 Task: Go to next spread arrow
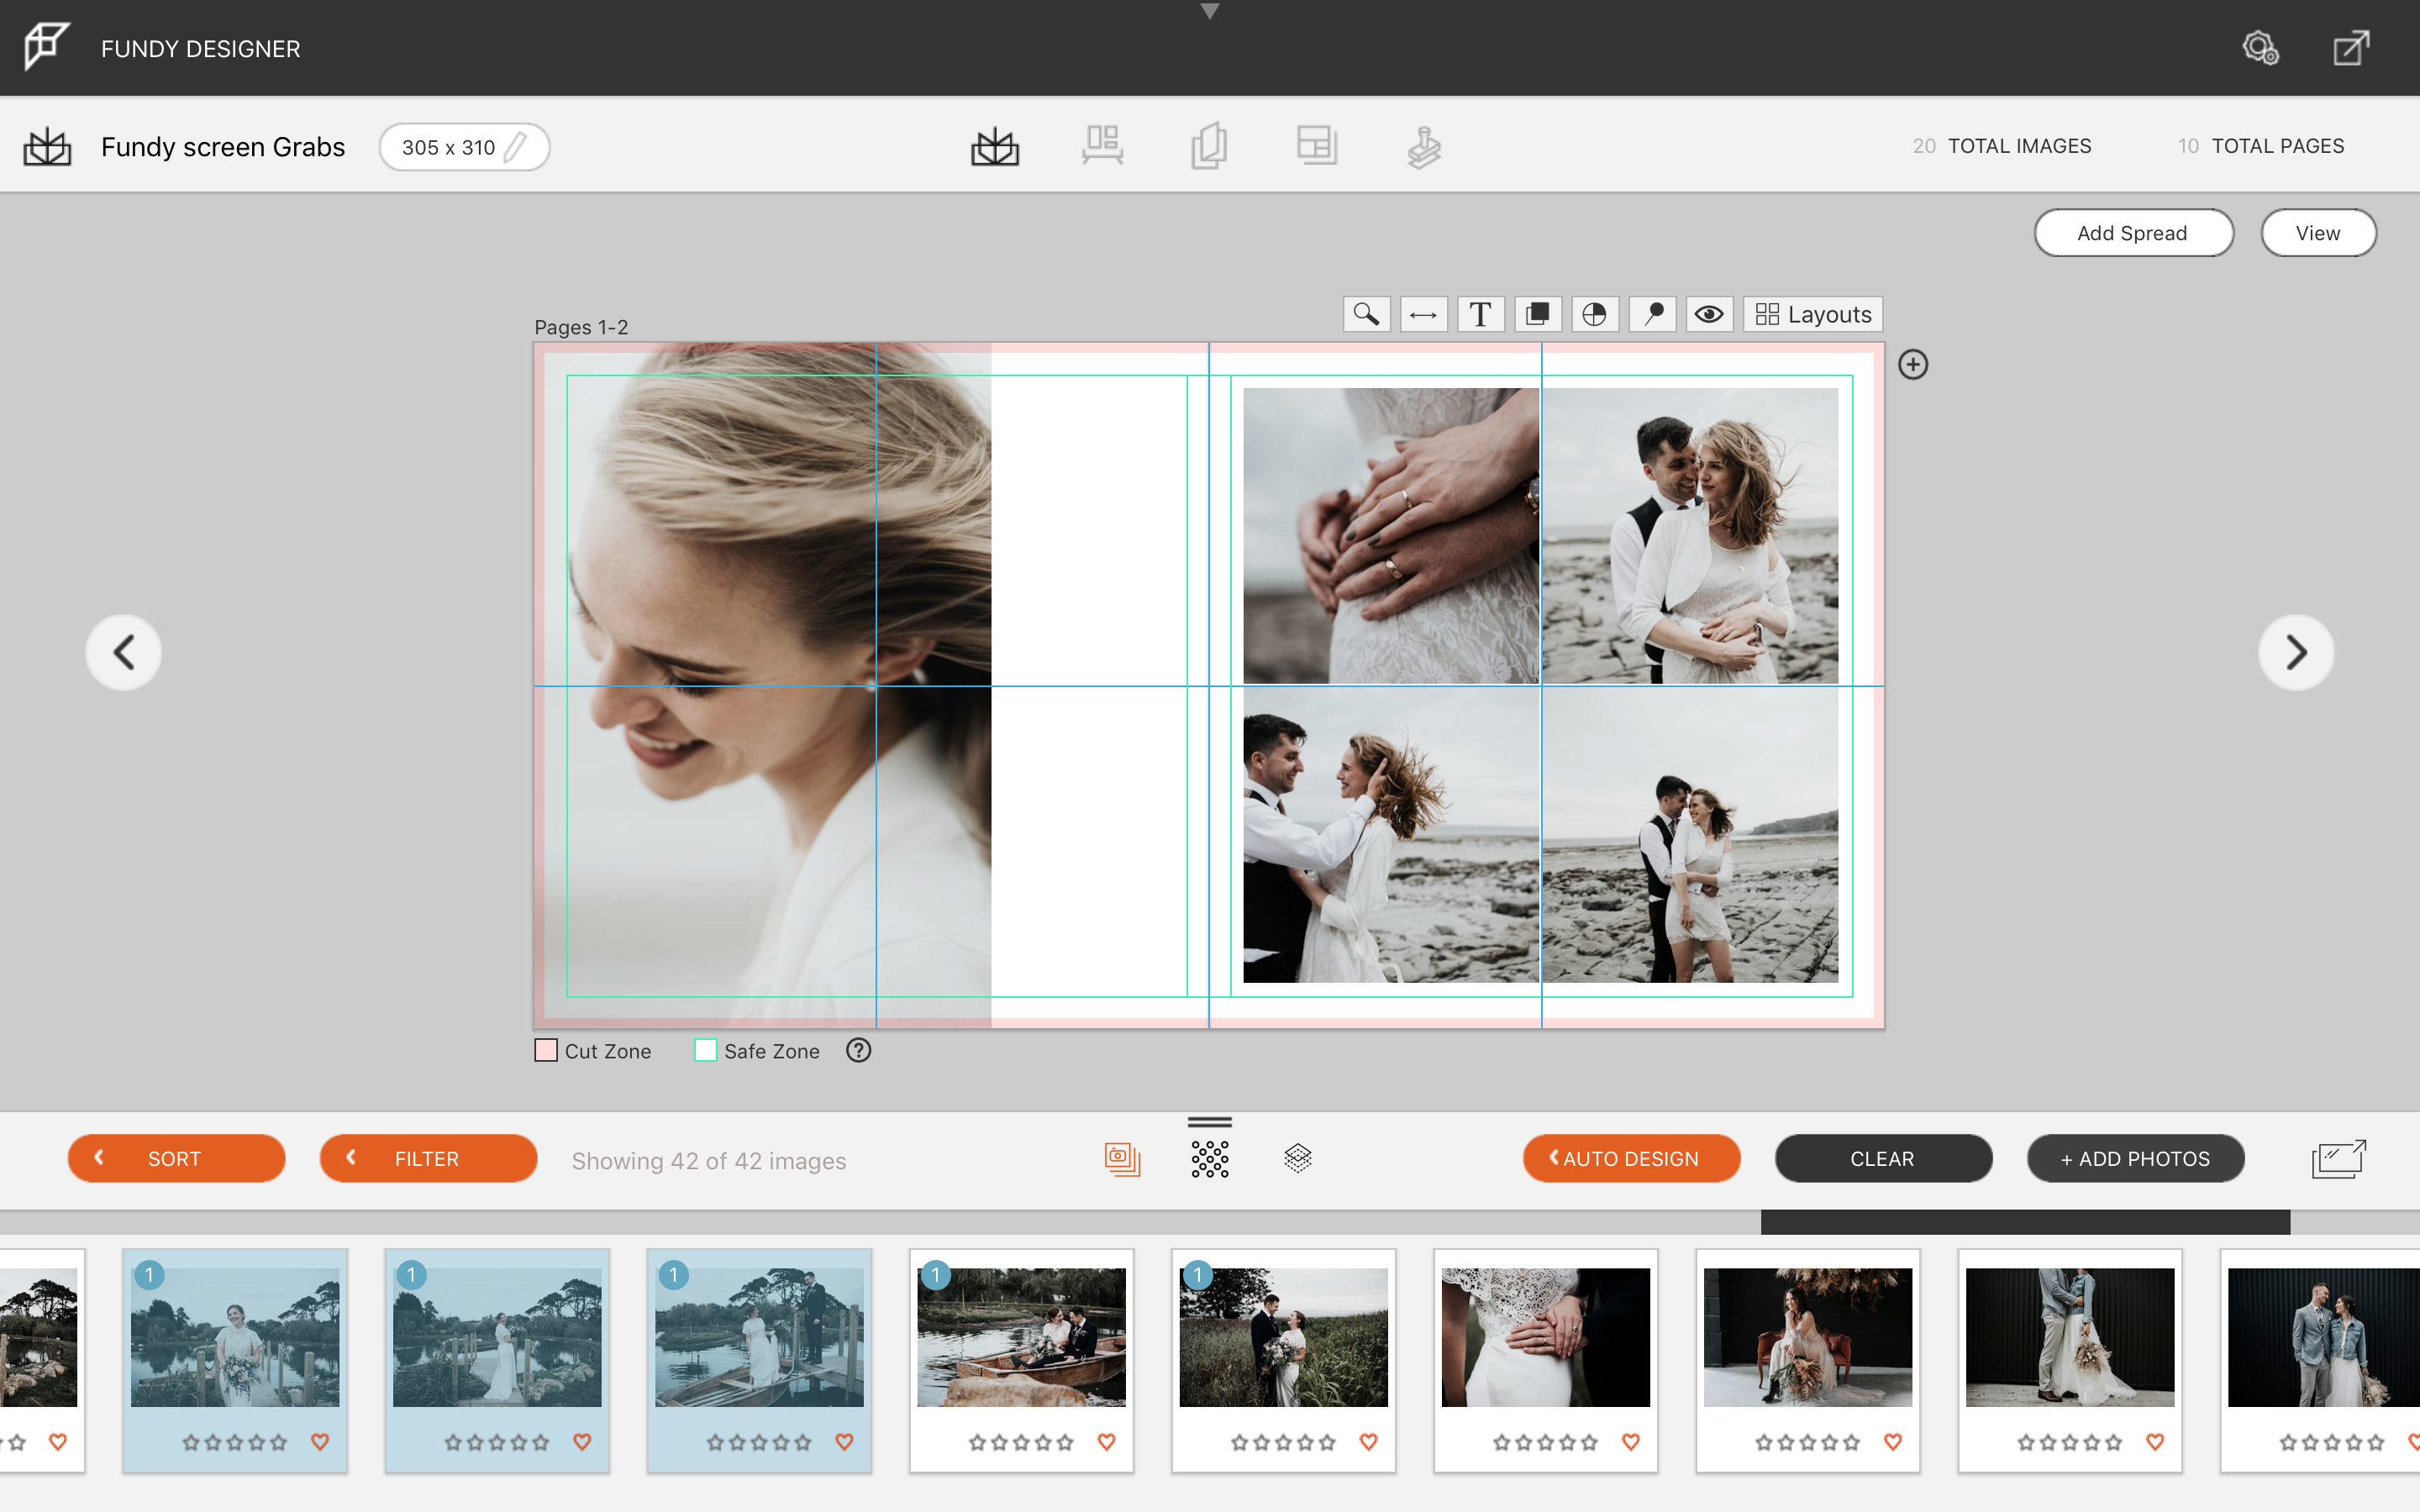coord(2296,652)
